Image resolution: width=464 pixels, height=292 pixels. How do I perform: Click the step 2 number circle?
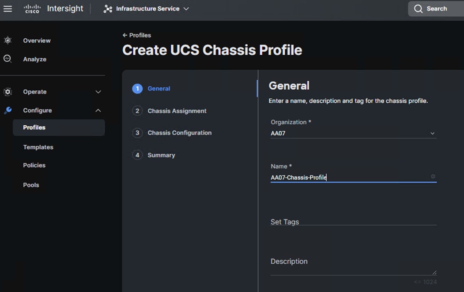[x=137, y=111]
